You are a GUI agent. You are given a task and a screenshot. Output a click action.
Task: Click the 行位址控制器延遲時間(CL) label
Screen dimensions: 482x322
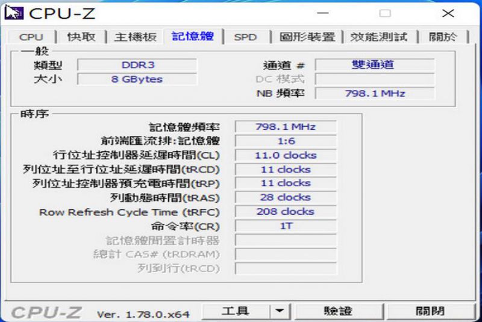point(137,155)
